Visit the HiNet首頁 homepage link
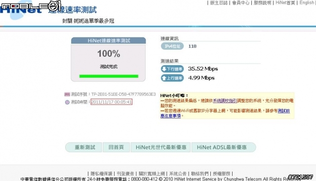 285,3
